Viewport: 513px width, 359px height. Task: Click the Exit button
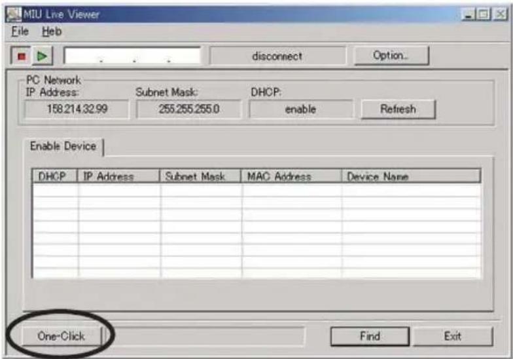453,336
